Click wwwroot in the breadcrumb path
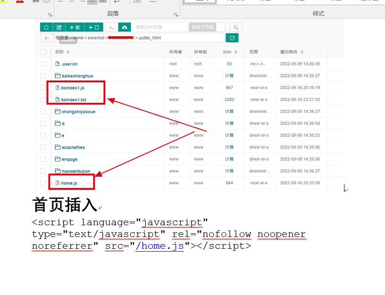 (96, 38)
